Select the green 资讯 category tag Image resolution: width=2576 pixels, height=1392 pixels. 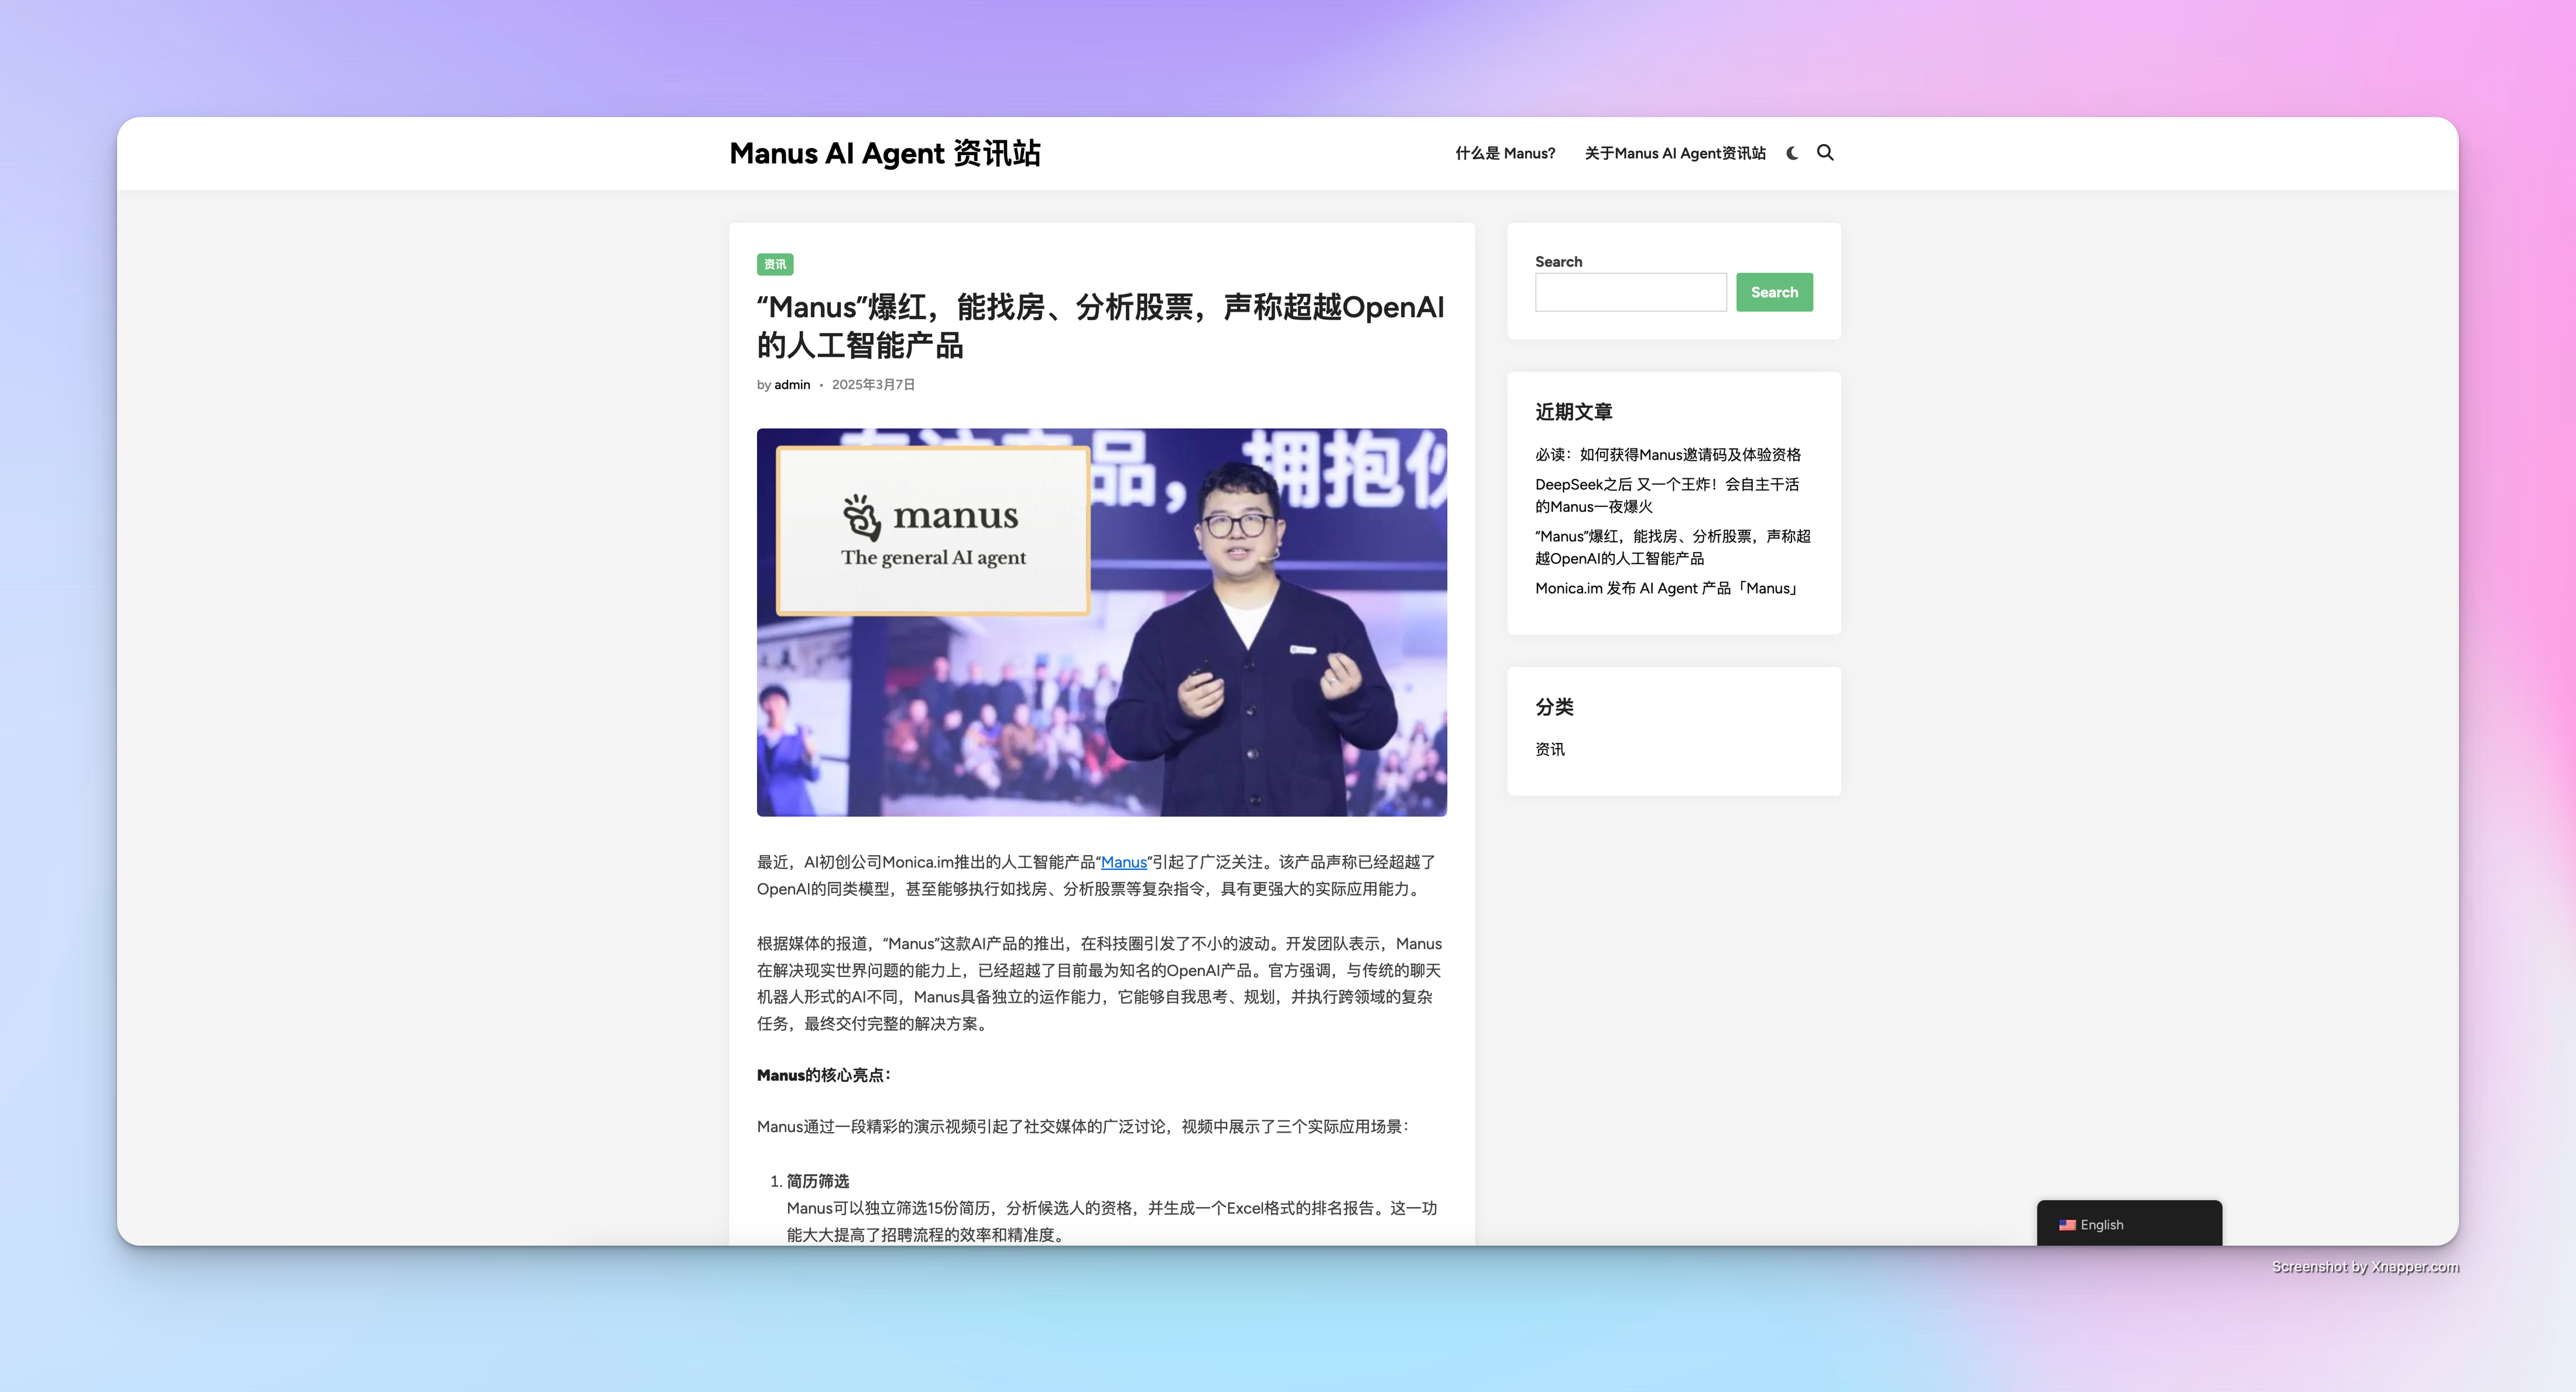pos(775,264)
